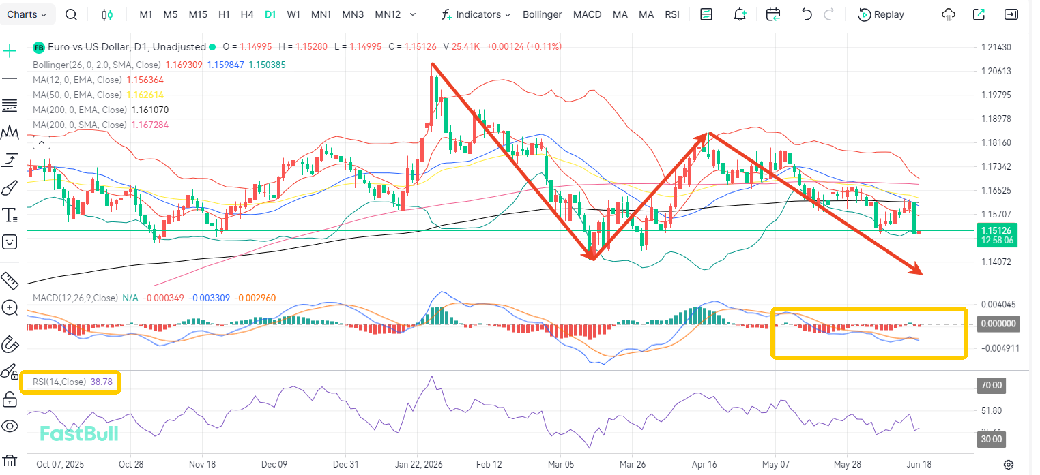This screenshot has width=1040, height=475.
Task: Switch to MN3 timeframe
Action: (x=353, y=14)
